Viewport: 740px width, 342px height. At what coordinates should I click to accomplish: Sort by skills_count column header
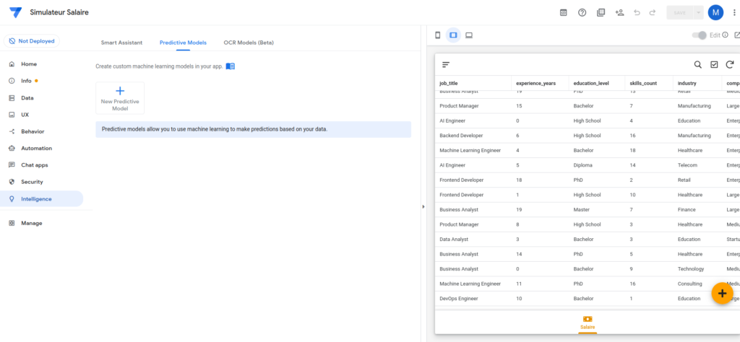pyautogui.click(x=643, y=84)
